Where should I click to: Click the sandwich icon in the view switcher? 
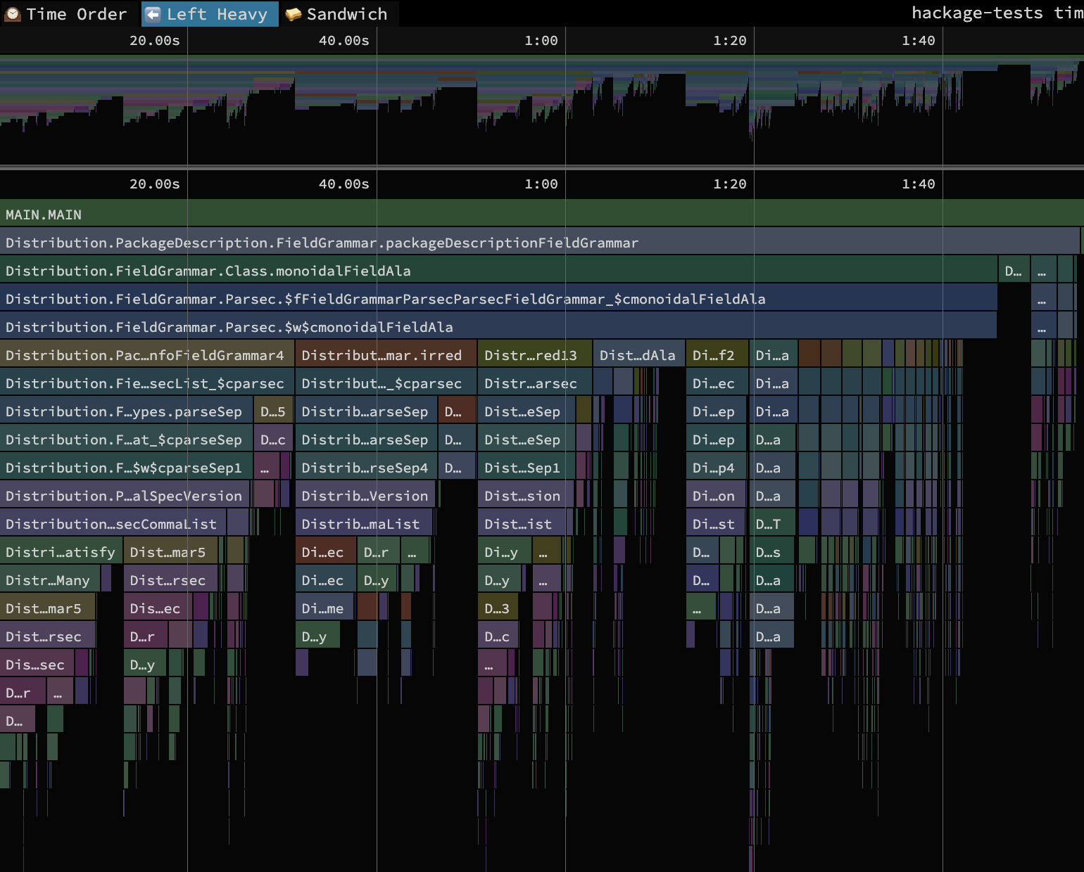click(294, 14)
